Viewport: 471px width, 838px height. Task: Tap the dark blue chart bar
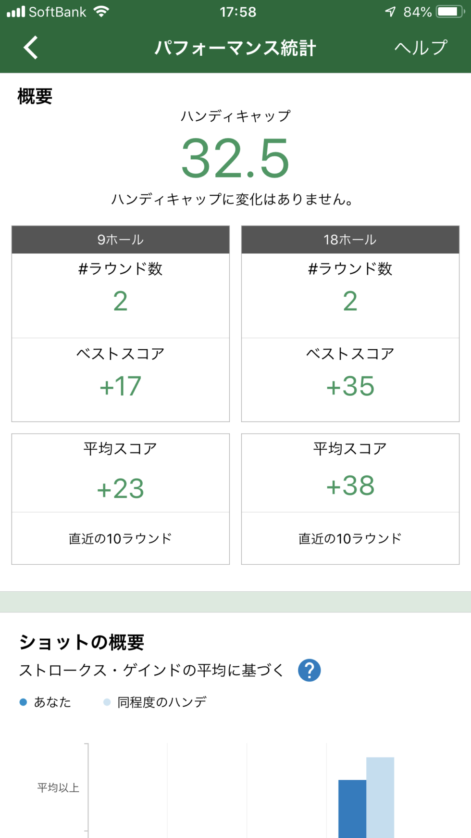[352, 809]
